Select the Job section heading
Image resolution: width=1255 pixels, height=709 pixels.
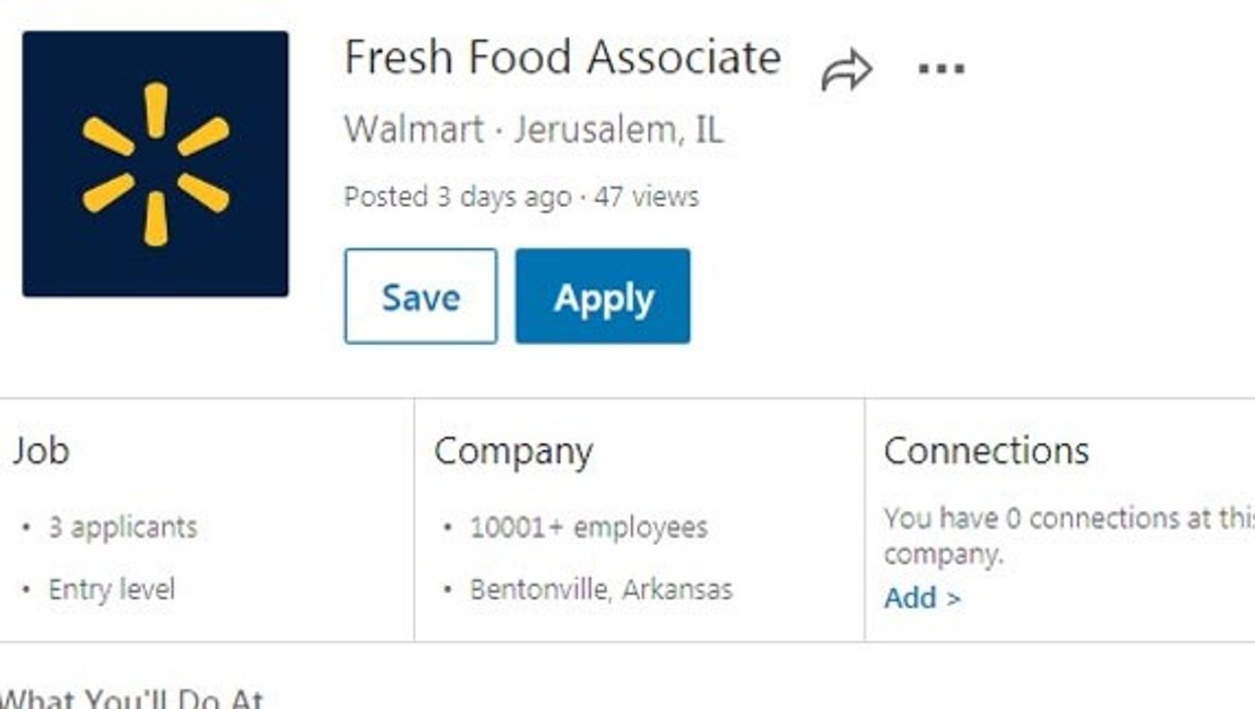click(x=40, y=451)
